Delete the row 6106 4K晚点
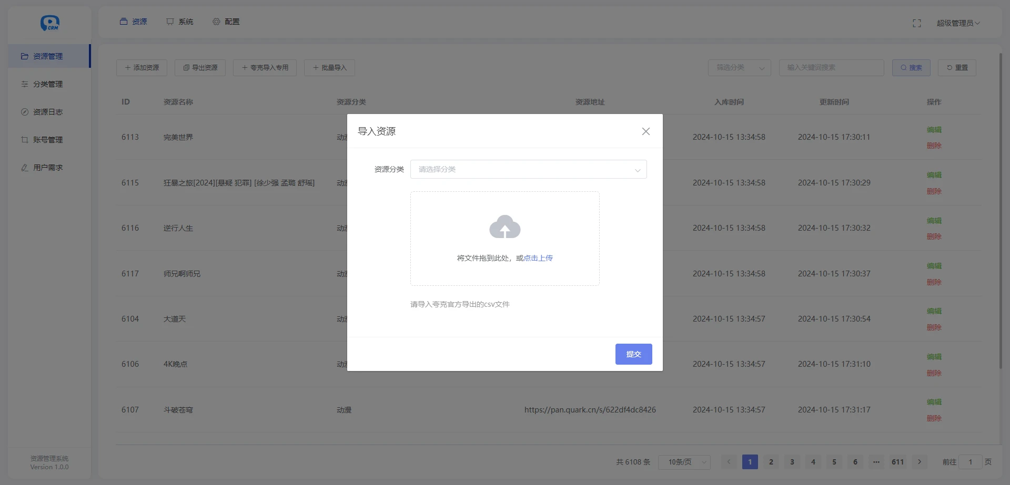1010x485 pixels. pos(934,373)
